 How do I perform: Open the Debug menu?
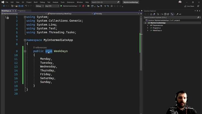[42, 2]
